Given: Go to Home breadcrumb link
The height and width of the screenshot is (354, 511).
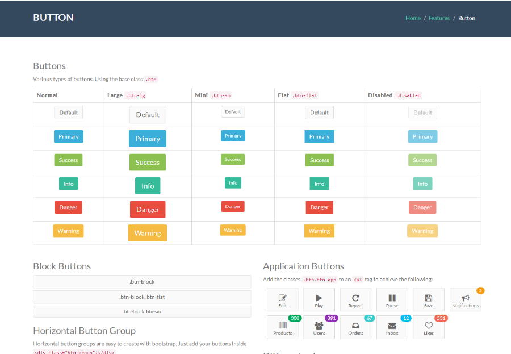Looking at the screenshot, I should 413,18.
